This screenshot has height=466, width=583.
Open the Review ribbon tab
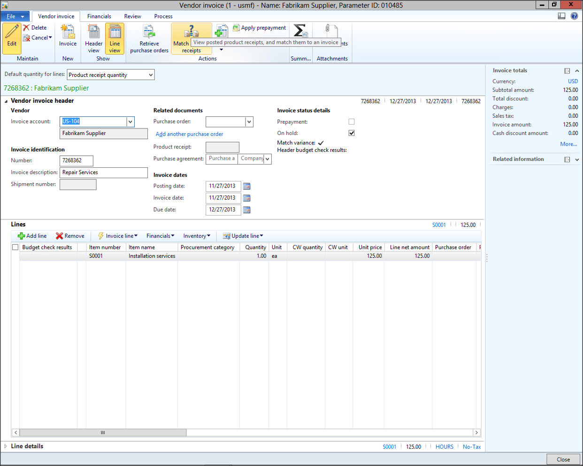tap(132, 16)
